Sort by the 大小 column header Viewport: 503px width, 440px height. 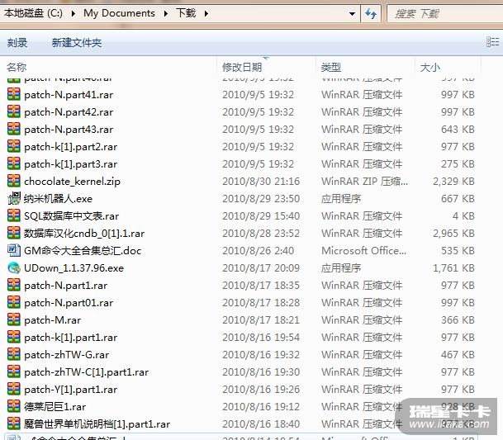click(x=429, y=68)
